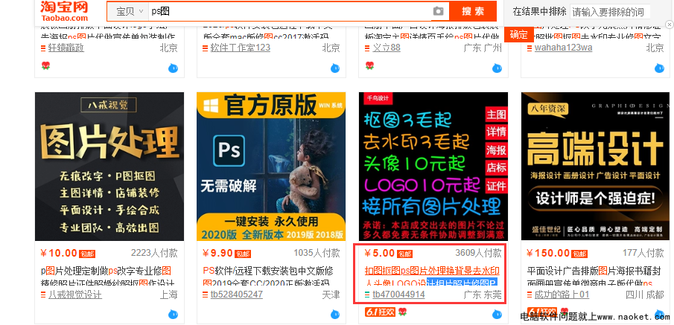
Task: Close the exclude-keyword panel with the X
Action: (x=668, y=25)
